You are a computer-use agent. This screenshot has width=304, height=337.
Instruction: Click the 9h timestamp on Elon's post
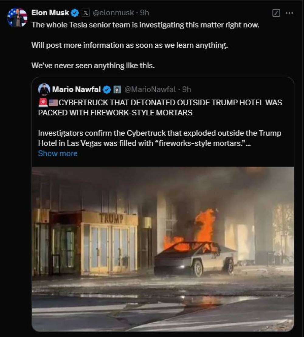[x=144, y=13]
